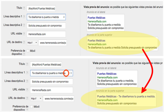The image size is (164, 112).
Task: Click the help icon beside lower URL de destino
Action: [x=27, y=98]
